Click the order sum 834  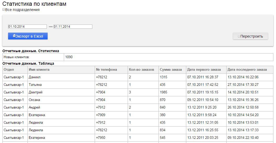click(x=163, y=130)
